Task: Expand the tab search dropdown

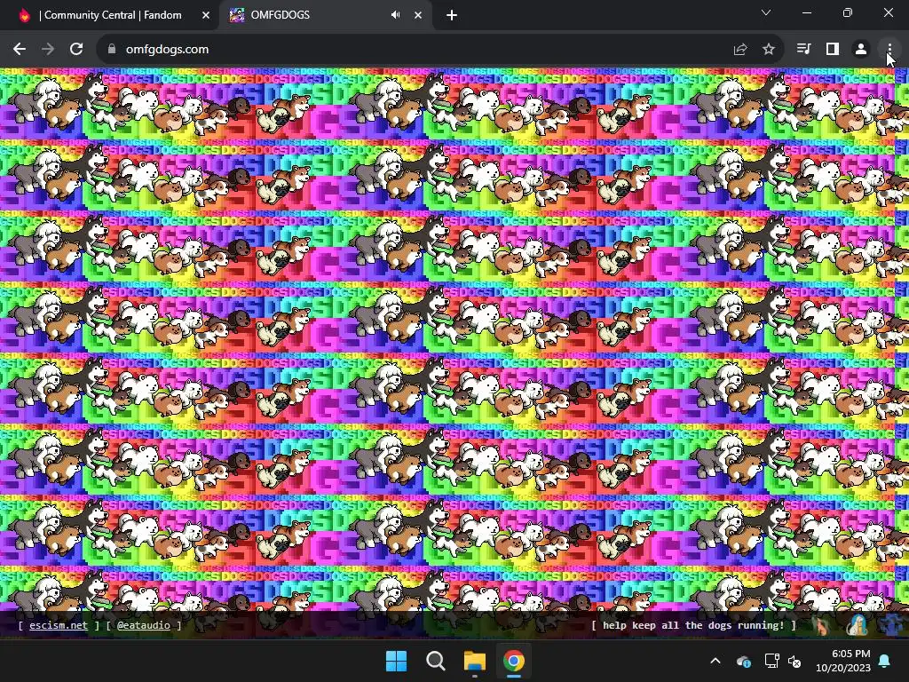Action: pos(766,12)
